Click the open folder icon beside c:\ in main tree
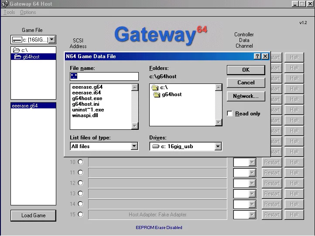 point(16,50)
